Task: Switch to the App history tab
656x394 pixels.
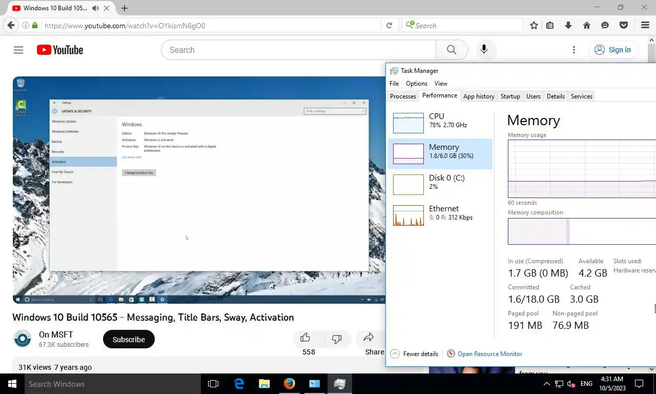Action: (479, 96)
